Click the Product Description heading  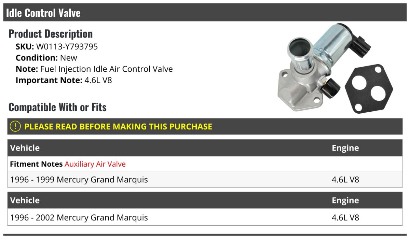point(51,34)
